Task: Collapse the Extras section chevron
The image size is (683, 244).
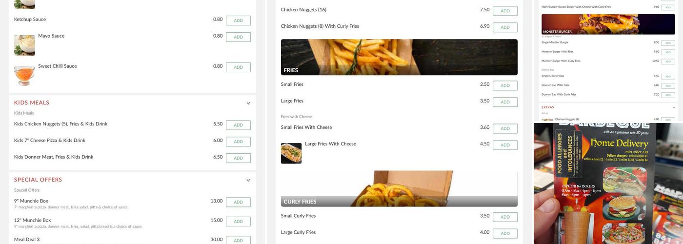Action: click(x=674, y=107)
